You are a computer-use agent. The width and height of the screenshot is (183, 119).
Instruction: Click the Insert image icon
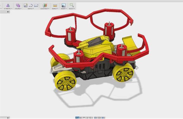[64, 5]
